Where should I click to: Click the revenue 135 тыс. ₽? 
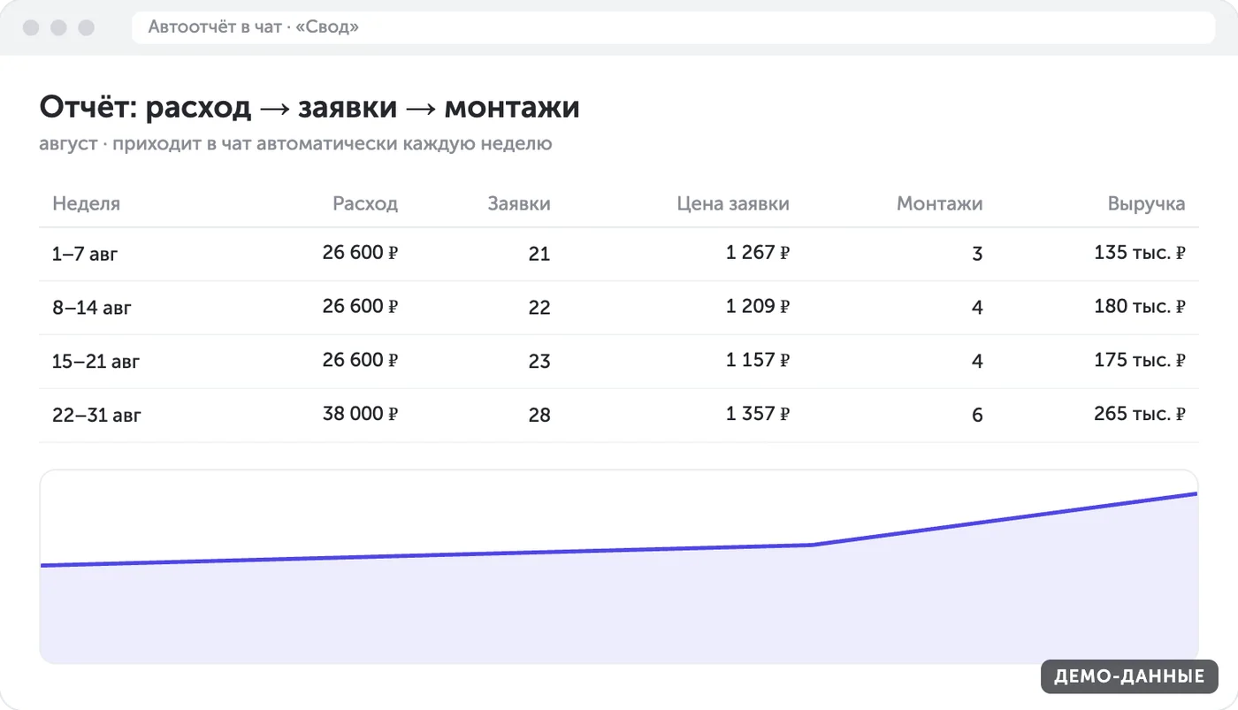(1140, 253)
